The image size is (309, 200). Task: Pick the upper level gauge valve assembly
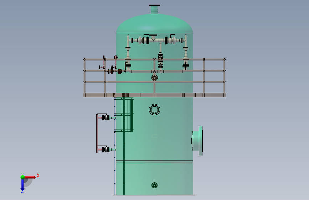107,118
